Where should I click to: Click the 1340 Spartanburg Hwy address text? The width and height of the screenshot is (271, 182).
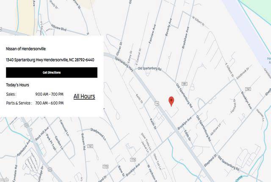(50, 60)
